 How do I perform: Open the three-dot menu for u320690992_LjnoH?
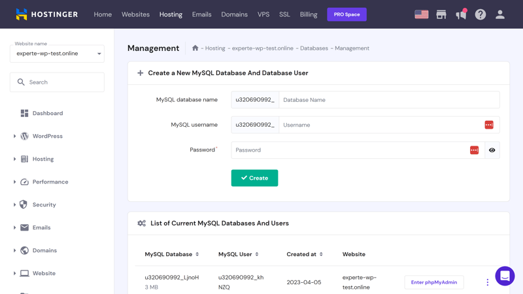coord(487,282)
